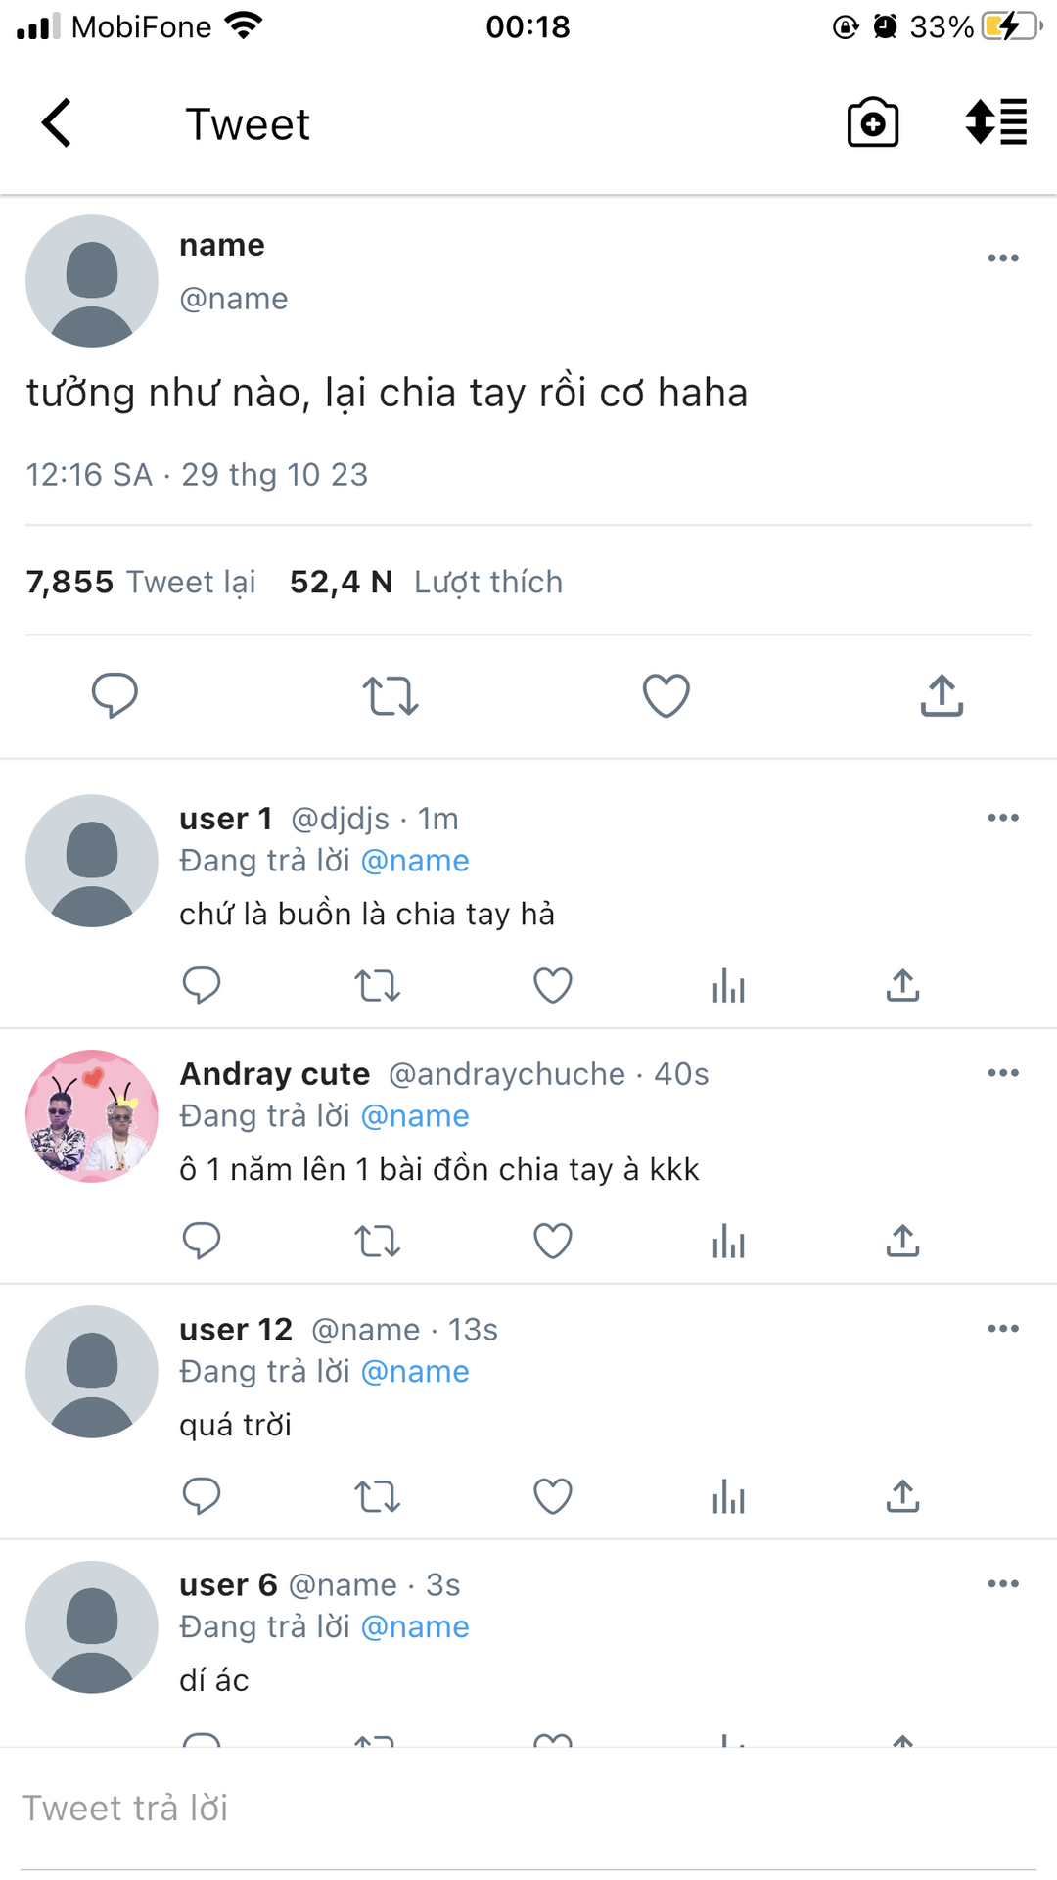Viewport: 1057px width, 1880px height.
Task: Like user 1's reply
Action: pos(553,985)
